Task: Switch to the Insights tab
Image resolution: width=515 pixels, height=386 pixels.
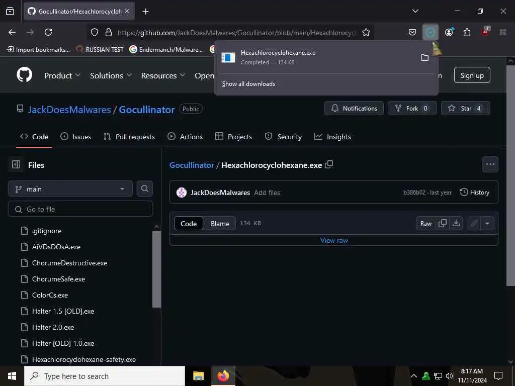Action: [333, 137]
